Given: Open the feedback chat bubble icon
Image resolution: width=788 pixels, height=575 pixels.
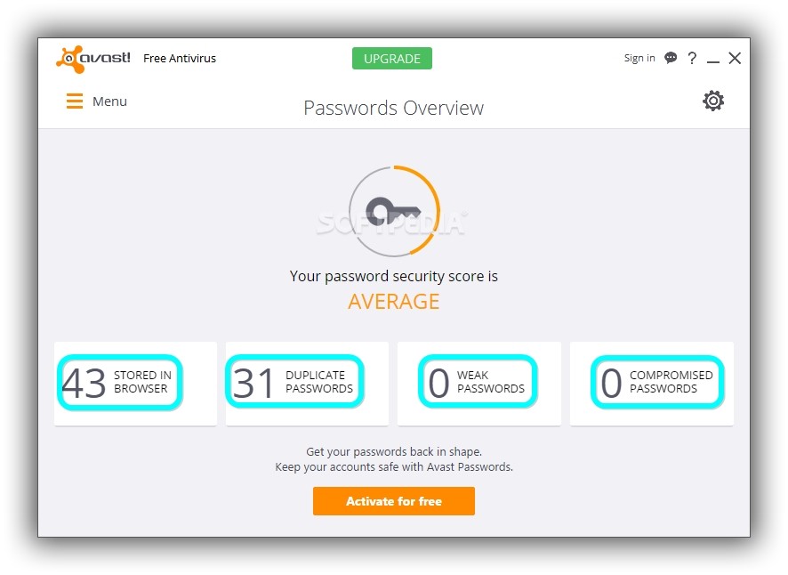Looking at the screenshot, I should (671, 58).
